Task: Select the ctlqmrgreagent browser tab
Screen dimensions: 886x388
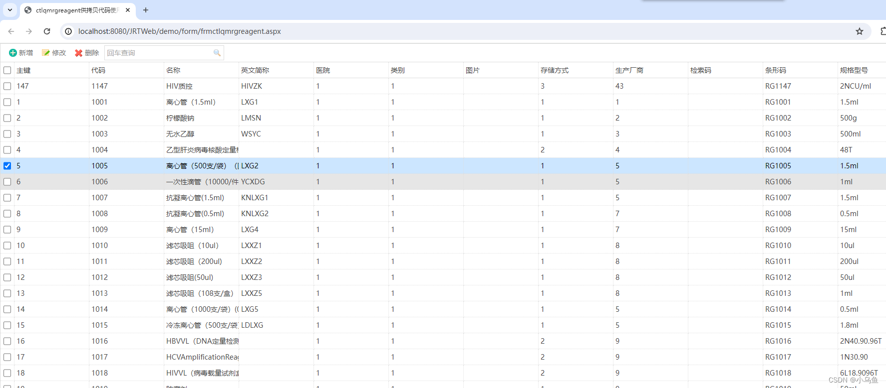Action: click(x=77, y=10)
